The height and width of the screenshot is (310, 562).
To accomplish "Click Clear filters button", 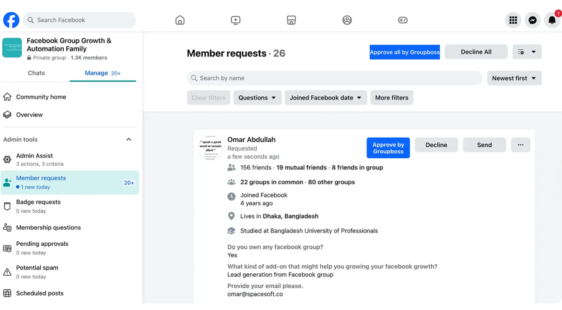I will tap(208, 98).
